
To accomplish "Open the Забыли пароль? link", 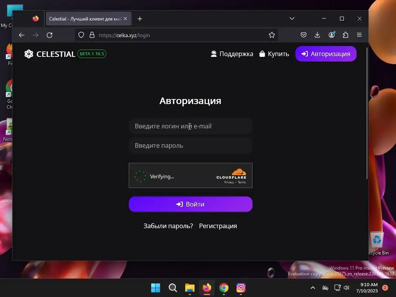I will 168,226.
